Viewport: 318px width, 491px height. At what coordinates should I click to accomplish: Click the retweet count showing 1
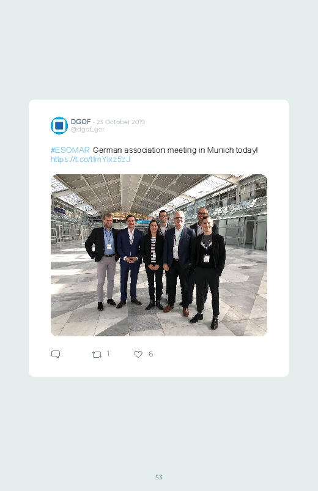108,354
